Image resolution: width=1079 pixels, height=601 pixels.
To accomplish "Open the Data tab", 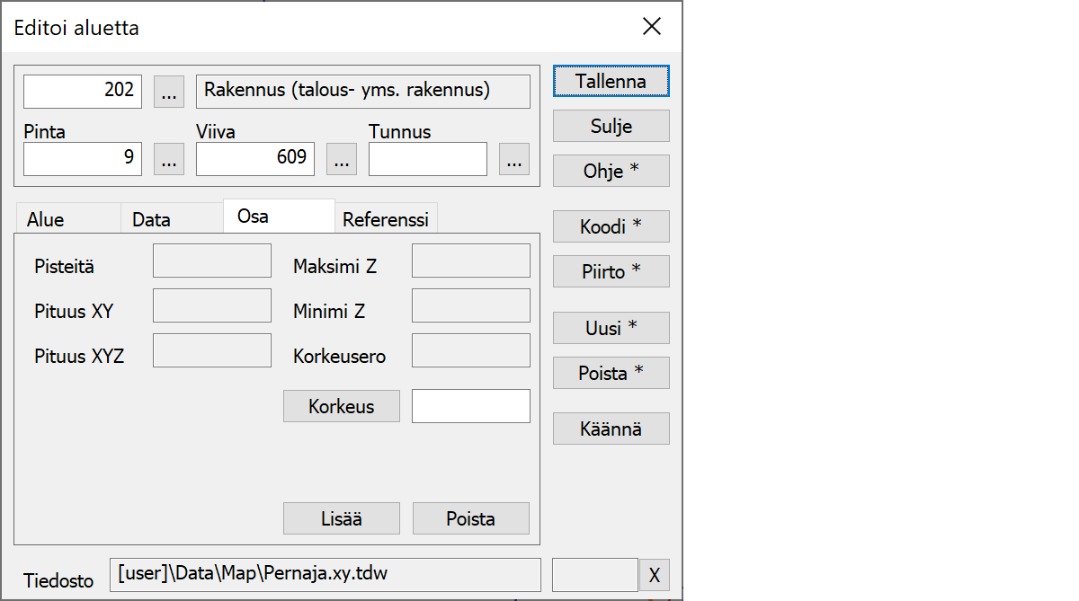I will pyautogui.click(x=151, y=219).
